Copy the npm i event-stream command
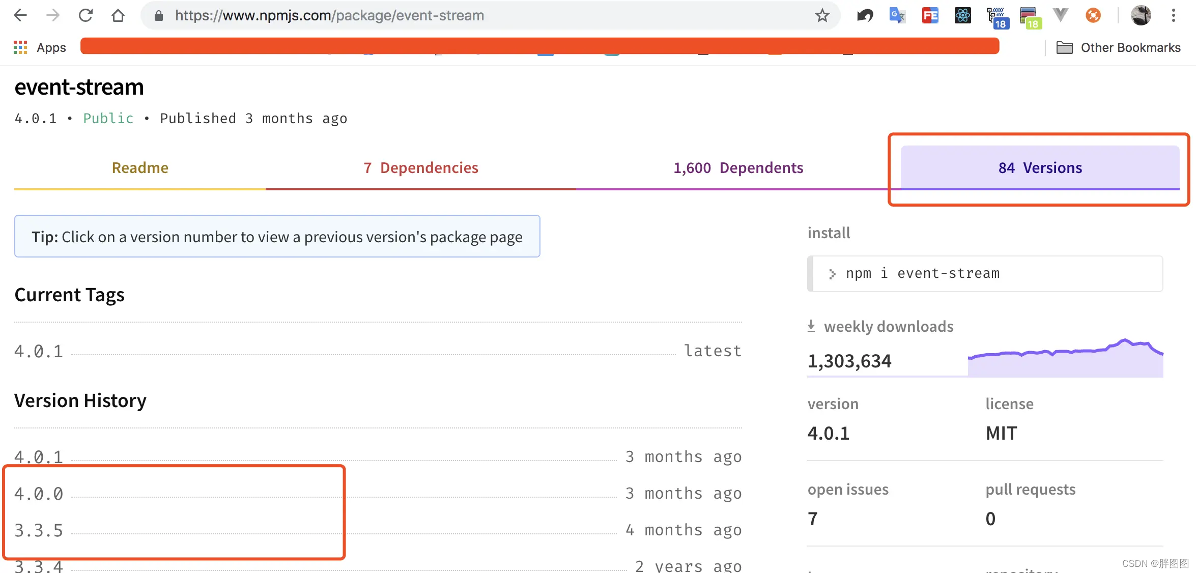The height and width of the screenshot is (573, 1196). 922,274
